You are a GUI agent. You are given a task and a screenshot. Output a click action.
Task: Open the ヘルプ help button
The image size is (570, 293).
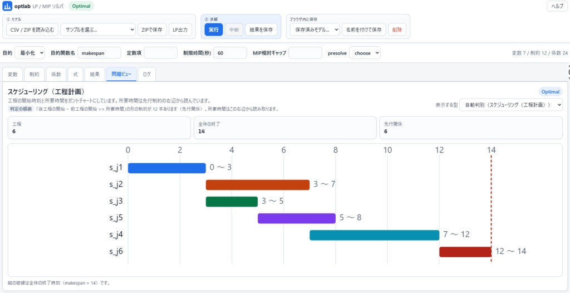click(557, 6)
